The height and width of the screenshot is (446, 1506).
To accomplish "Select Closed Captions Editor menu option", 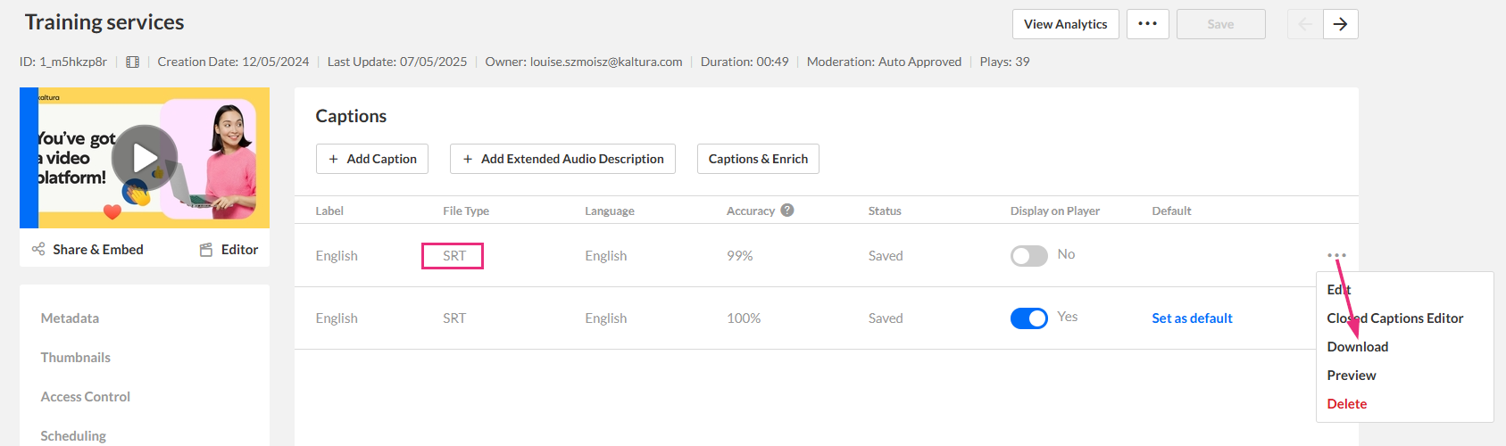I will coord(1394,318).
